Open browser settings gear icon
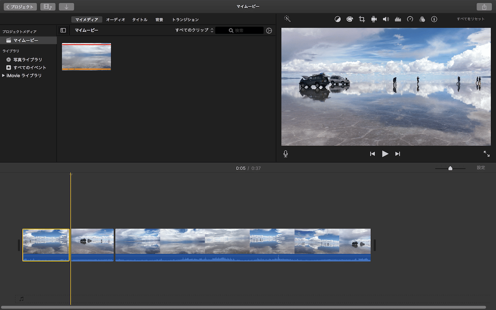 269,30
